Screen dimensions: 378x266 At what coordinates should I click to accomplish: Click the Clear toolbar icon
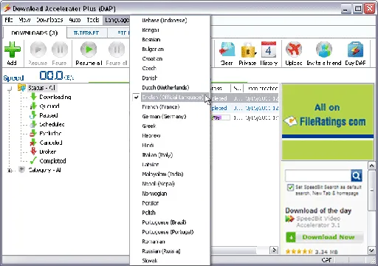227,50
